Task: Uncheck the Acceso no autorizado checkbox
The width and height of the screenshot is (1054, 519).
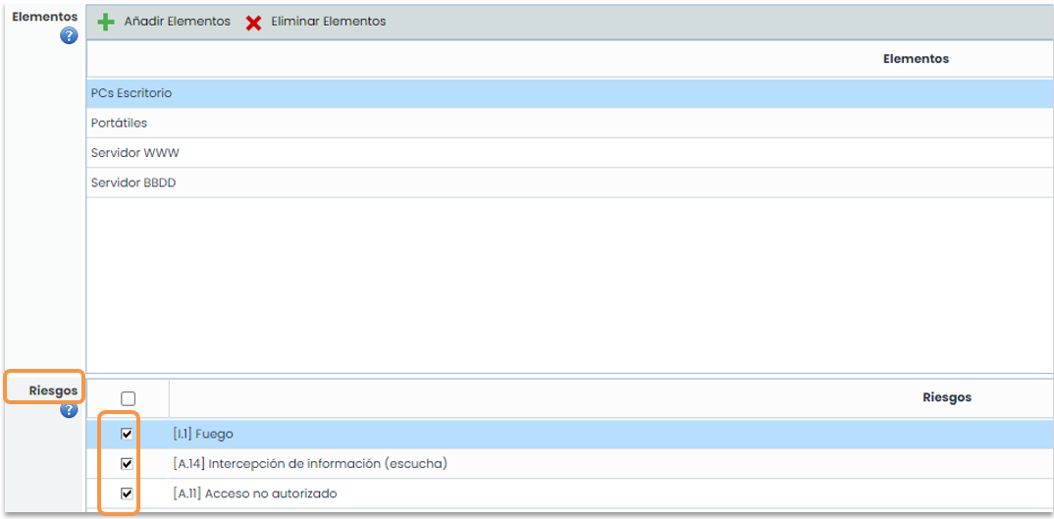Action: (x=127, y=493)
